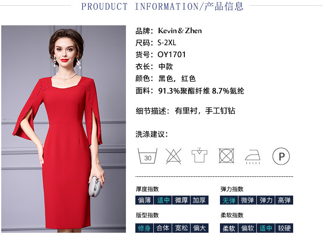Select the 无弹 elasticity option
Image resolution: width=323 pixels, height=245 pixels.
tap(229, 200)
